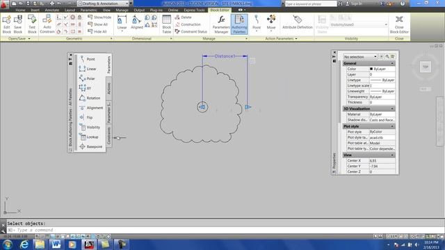Viewport: 445px width, 250px height.
Task: Choose the Alignment parameter tool
Action: pyautogui.click(x=91, y=108)
